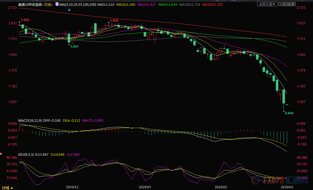Click the axis icon with left-pointing bar
This screenshot has height=190, width=313.
[x=285, y=4]
